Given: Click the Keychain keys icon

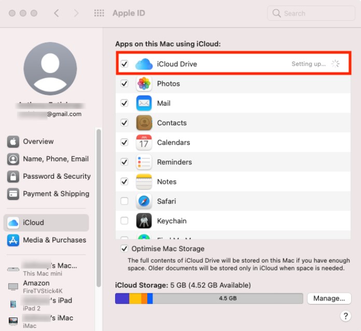Looking at the screenshot, I should [x=144, y=221].
